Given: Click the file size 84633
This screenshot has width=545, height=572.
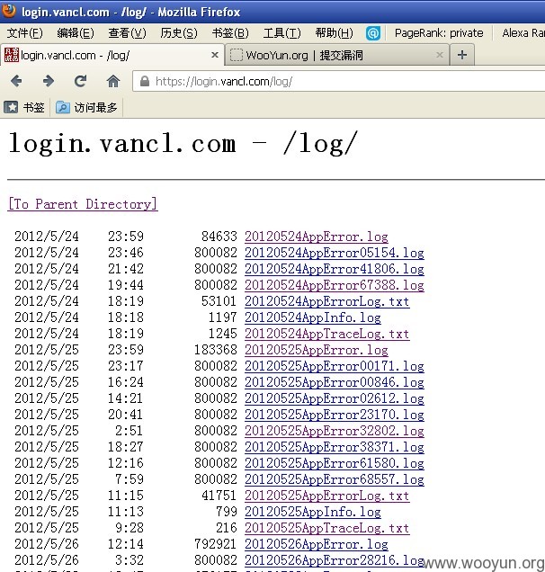Looking at the screenshot, I should (219, 237).
